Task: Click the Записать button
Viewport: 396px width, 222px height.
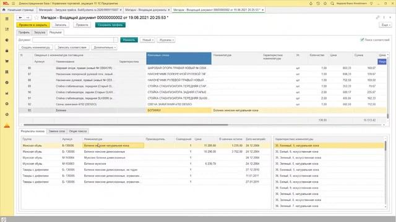Action: click(x=61, y=25)
